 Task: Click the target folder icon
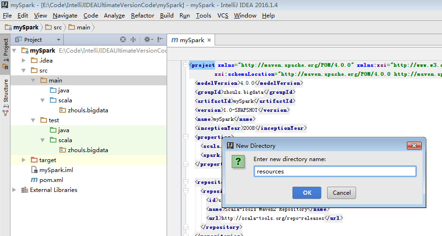click(34, 160)
